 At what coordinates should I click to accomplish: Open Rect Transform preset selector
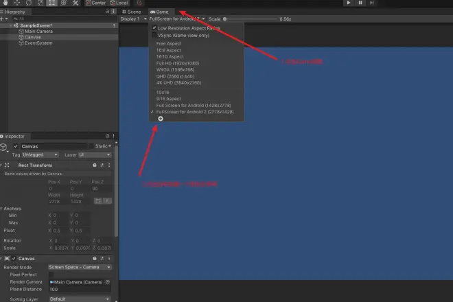(102, 165)
